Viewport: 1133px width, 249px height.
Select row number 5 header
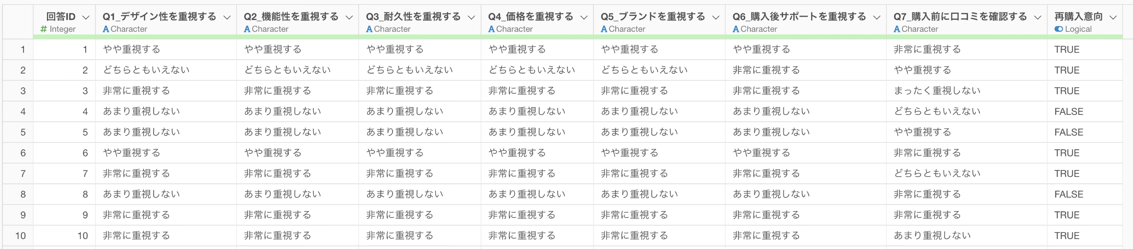pyautogui.click(x=23, y=132)
